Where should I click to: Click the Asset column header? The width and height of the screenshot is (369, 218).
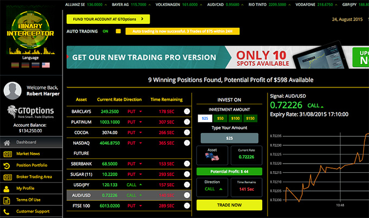(x=81, y=99)
